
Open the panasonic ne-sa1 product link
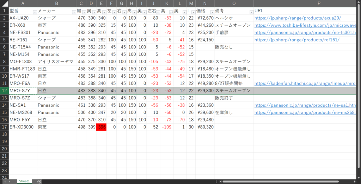[x=306, y=106]
